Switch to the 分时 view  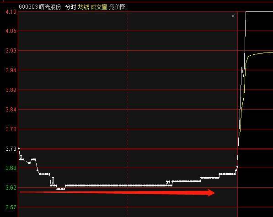[x=71, y=7]
